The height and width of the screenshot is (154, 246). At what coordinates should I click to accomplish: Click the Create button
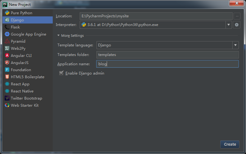[230, 144]
